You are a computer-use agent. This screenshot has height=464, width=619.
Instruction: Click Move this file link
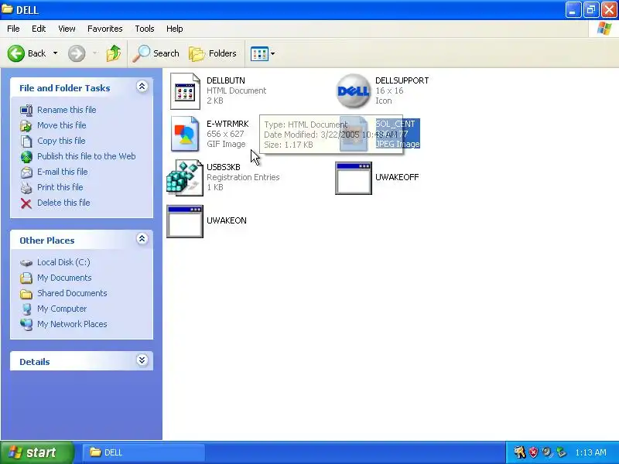(x=62, y=125)
